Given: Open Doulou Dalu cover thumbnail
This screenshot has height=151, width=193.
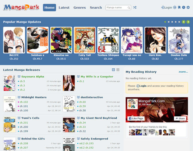Looking at the screenshot, I should [x=179, y=40].
